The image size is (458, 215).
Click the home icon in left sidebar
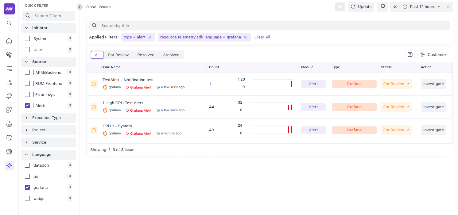pos(9,41)
